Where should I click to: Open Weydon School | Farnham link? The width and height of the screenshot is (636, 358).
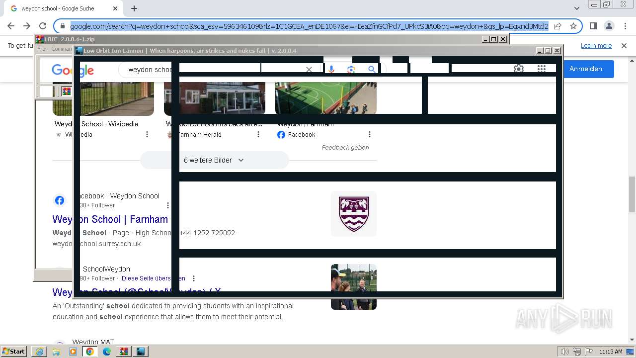110,219
